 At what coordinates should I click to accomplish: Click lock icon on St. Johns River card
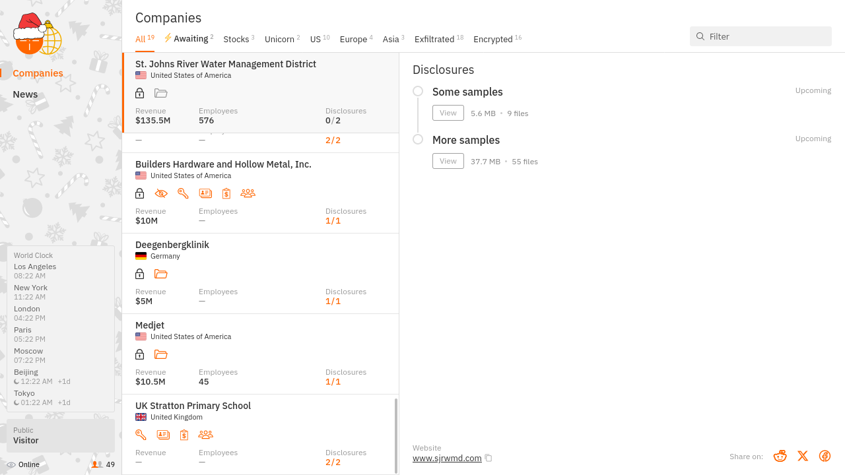139,93
